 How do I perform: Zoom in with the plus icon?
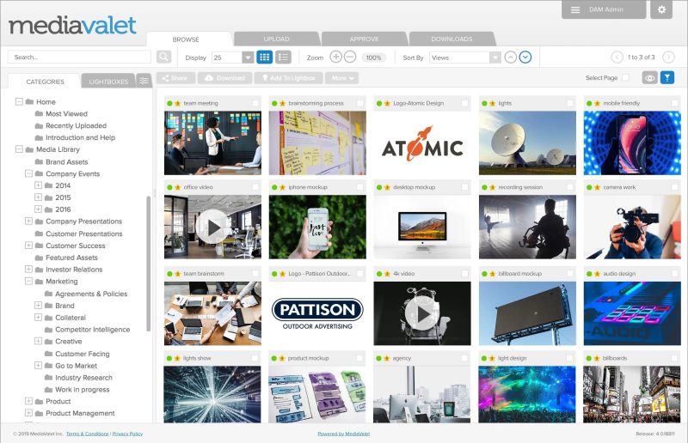(x=335, y=57)
